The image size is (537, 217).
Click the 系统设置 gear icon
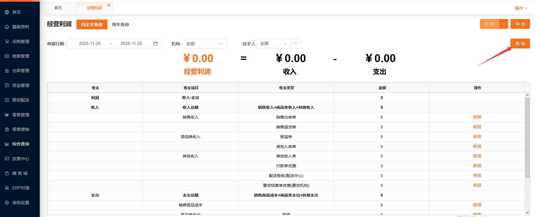[x=7, y=202]
